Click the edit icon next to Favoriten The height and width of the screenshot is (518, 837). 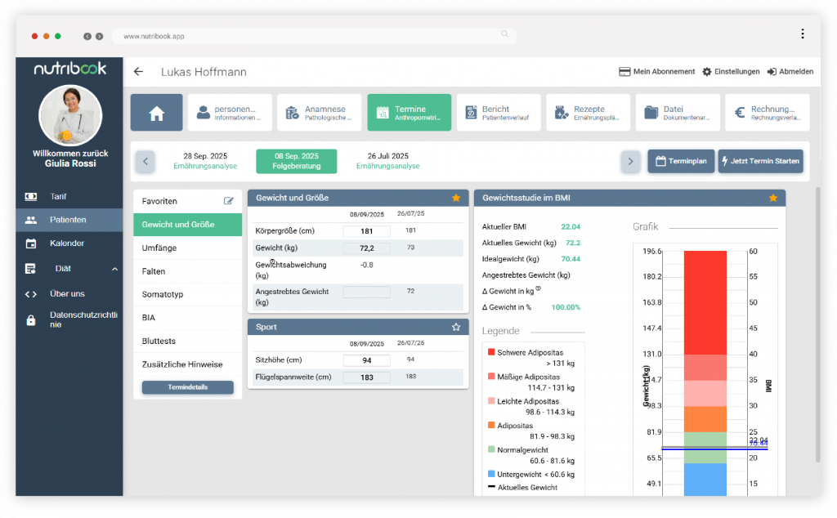(229, 201)
